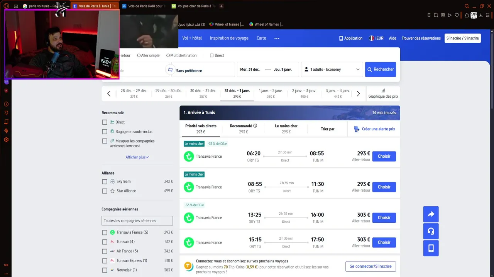
Task: Open the sidebar settings gear icon
Action: (x=6, y=140)
